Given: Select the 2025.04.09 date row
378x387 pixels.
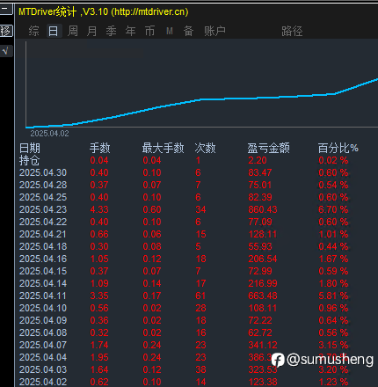Looking at the screenshot, I should [43, 320].
